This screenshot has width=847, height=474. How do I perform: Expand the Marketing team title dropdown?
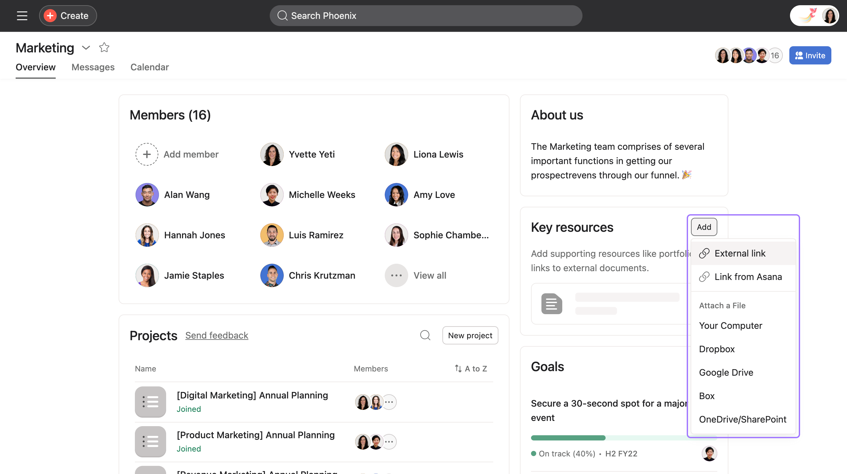[x=86, y=48]
